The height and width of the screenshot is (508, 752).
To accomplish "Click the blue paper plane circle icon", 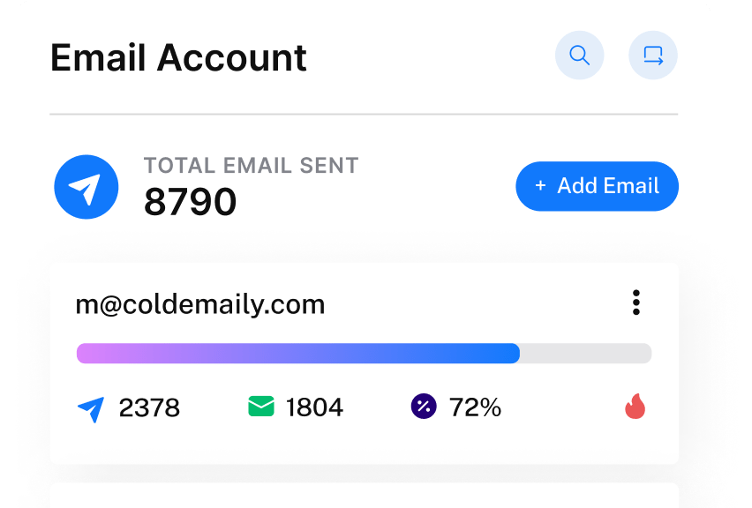I will tap(86, 187).
